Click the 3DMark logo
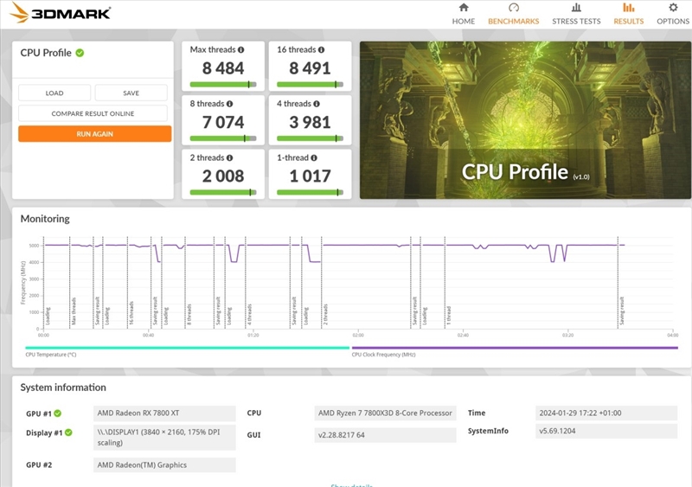Viewport: 692px width, 487px height. coord(60,12)
